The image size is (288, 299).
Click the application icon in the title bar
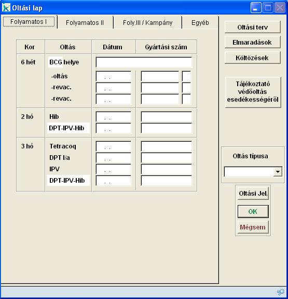6,8
